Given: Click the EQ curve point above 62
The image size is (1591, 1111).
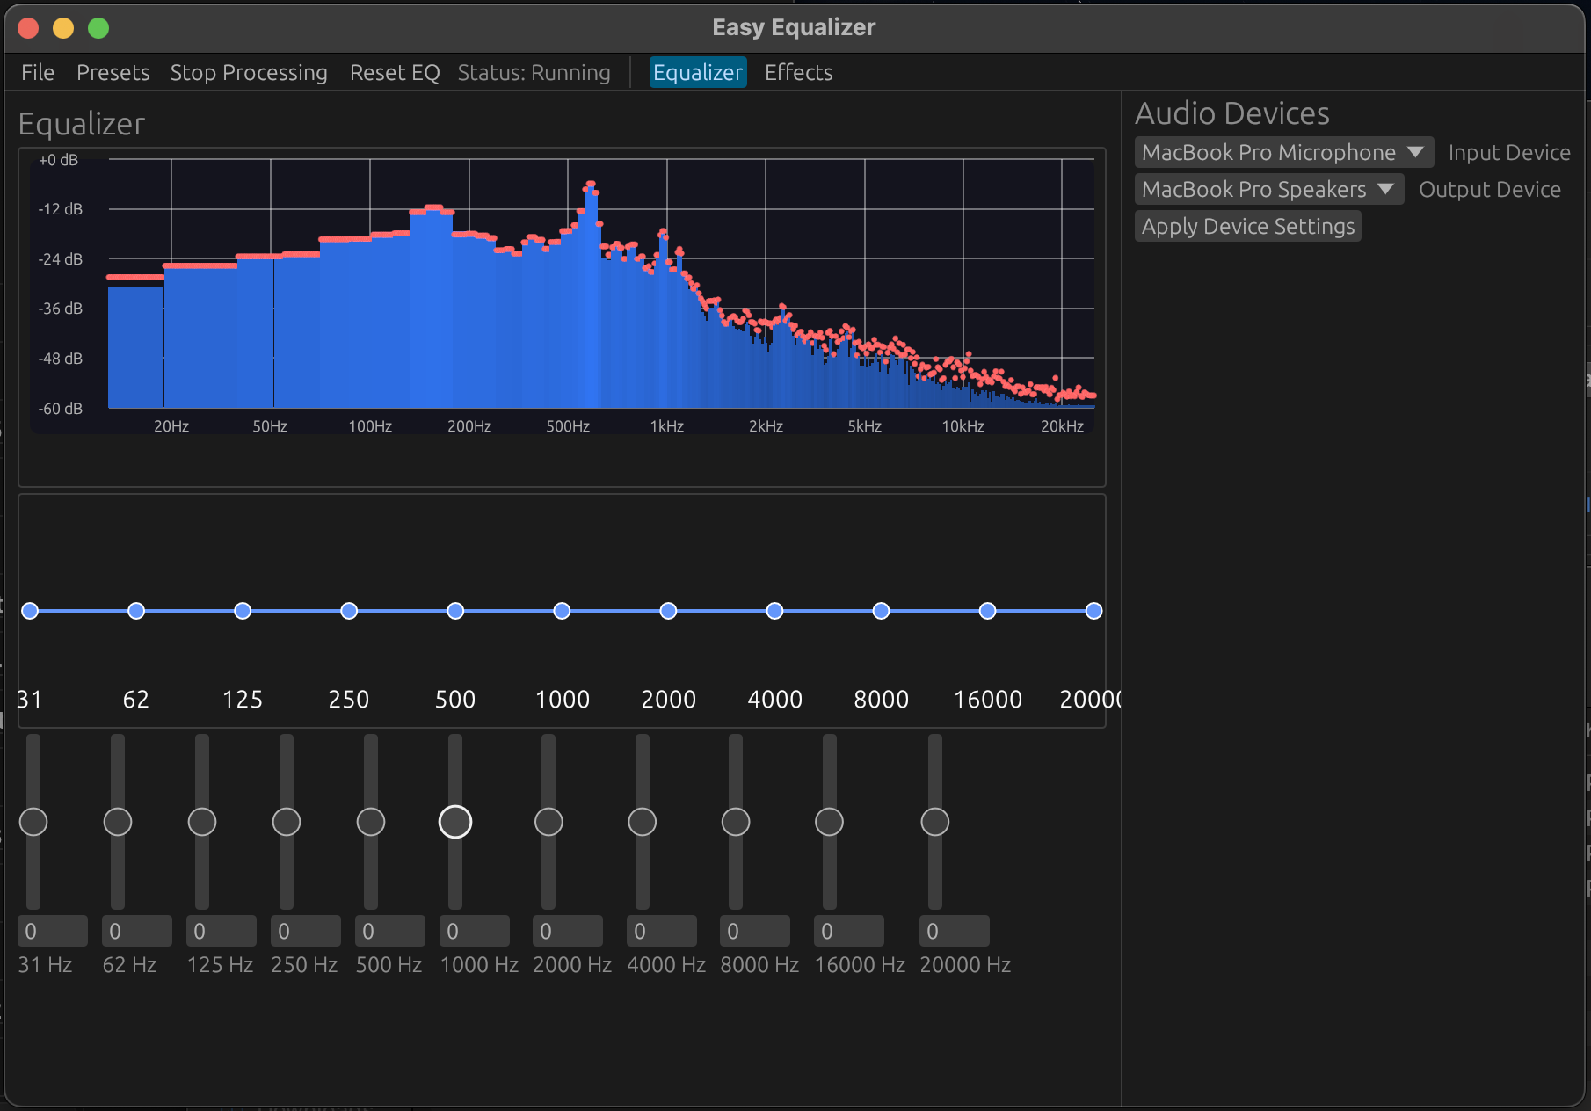Looking at the screenshot, I should [x=136, y=611].
